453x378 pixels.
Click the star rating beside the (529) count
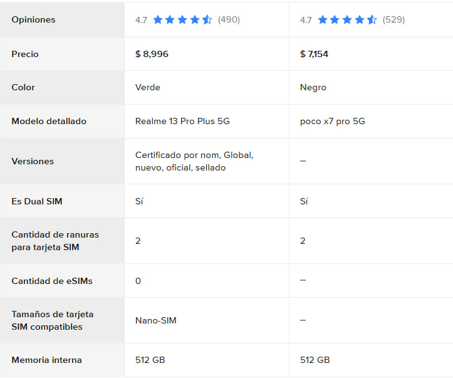click(347, 19)
